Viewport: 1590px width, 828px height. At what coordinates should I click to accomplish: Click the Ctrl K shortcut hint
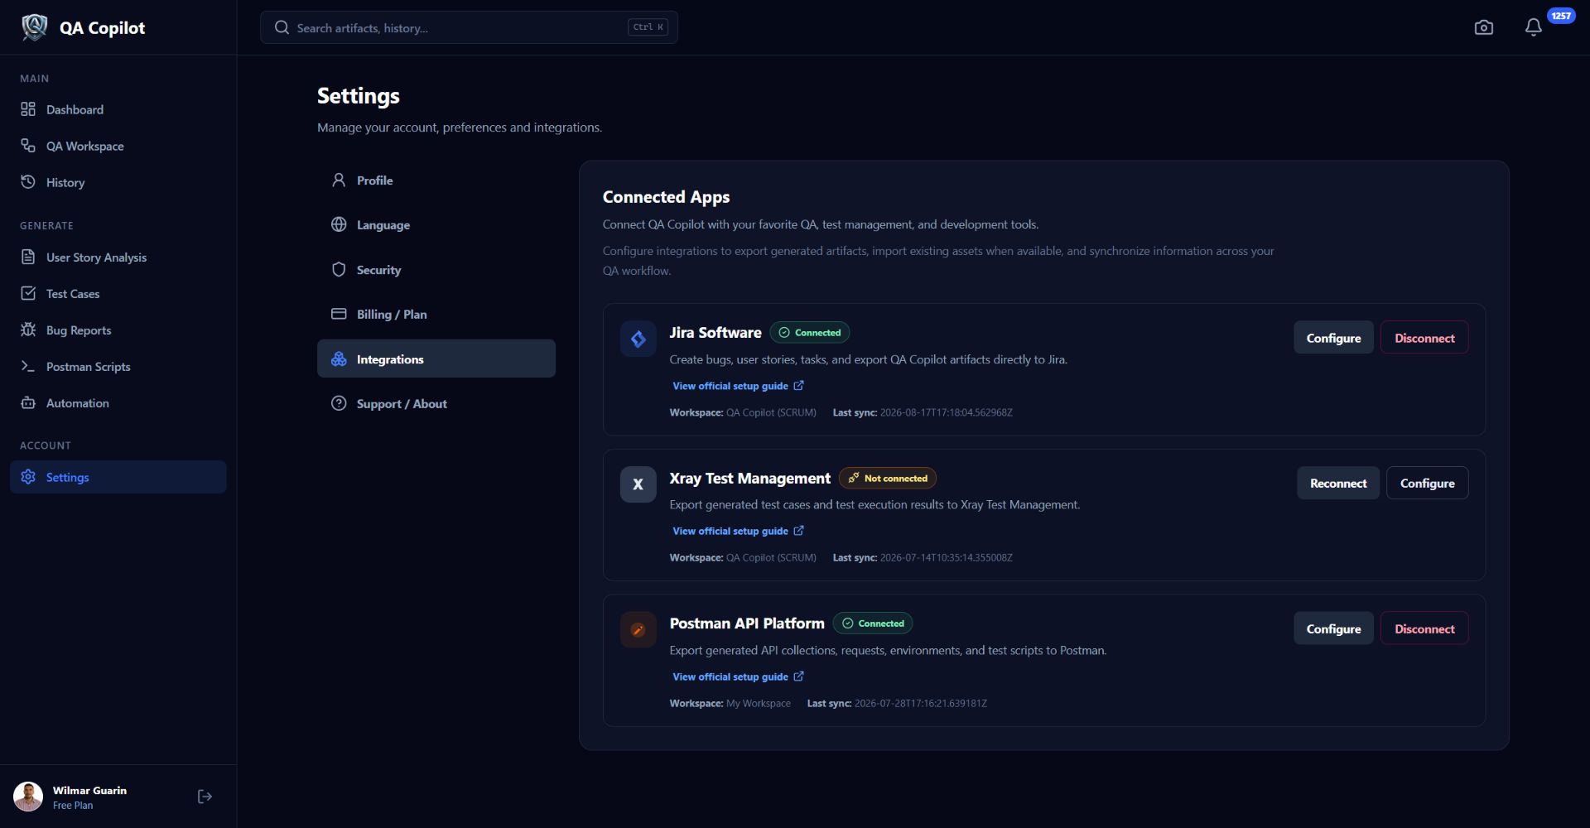click(648, 27)
